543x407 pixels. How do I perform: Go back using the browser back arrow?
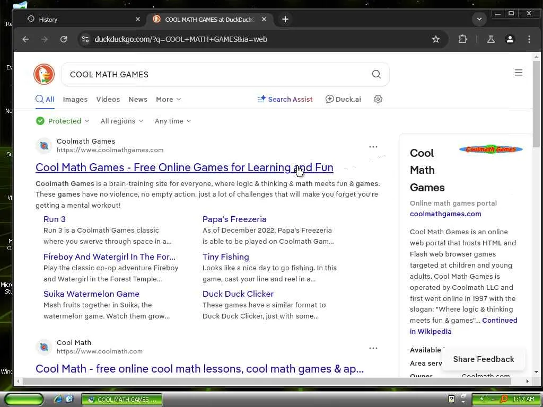(x=25, y=39)
